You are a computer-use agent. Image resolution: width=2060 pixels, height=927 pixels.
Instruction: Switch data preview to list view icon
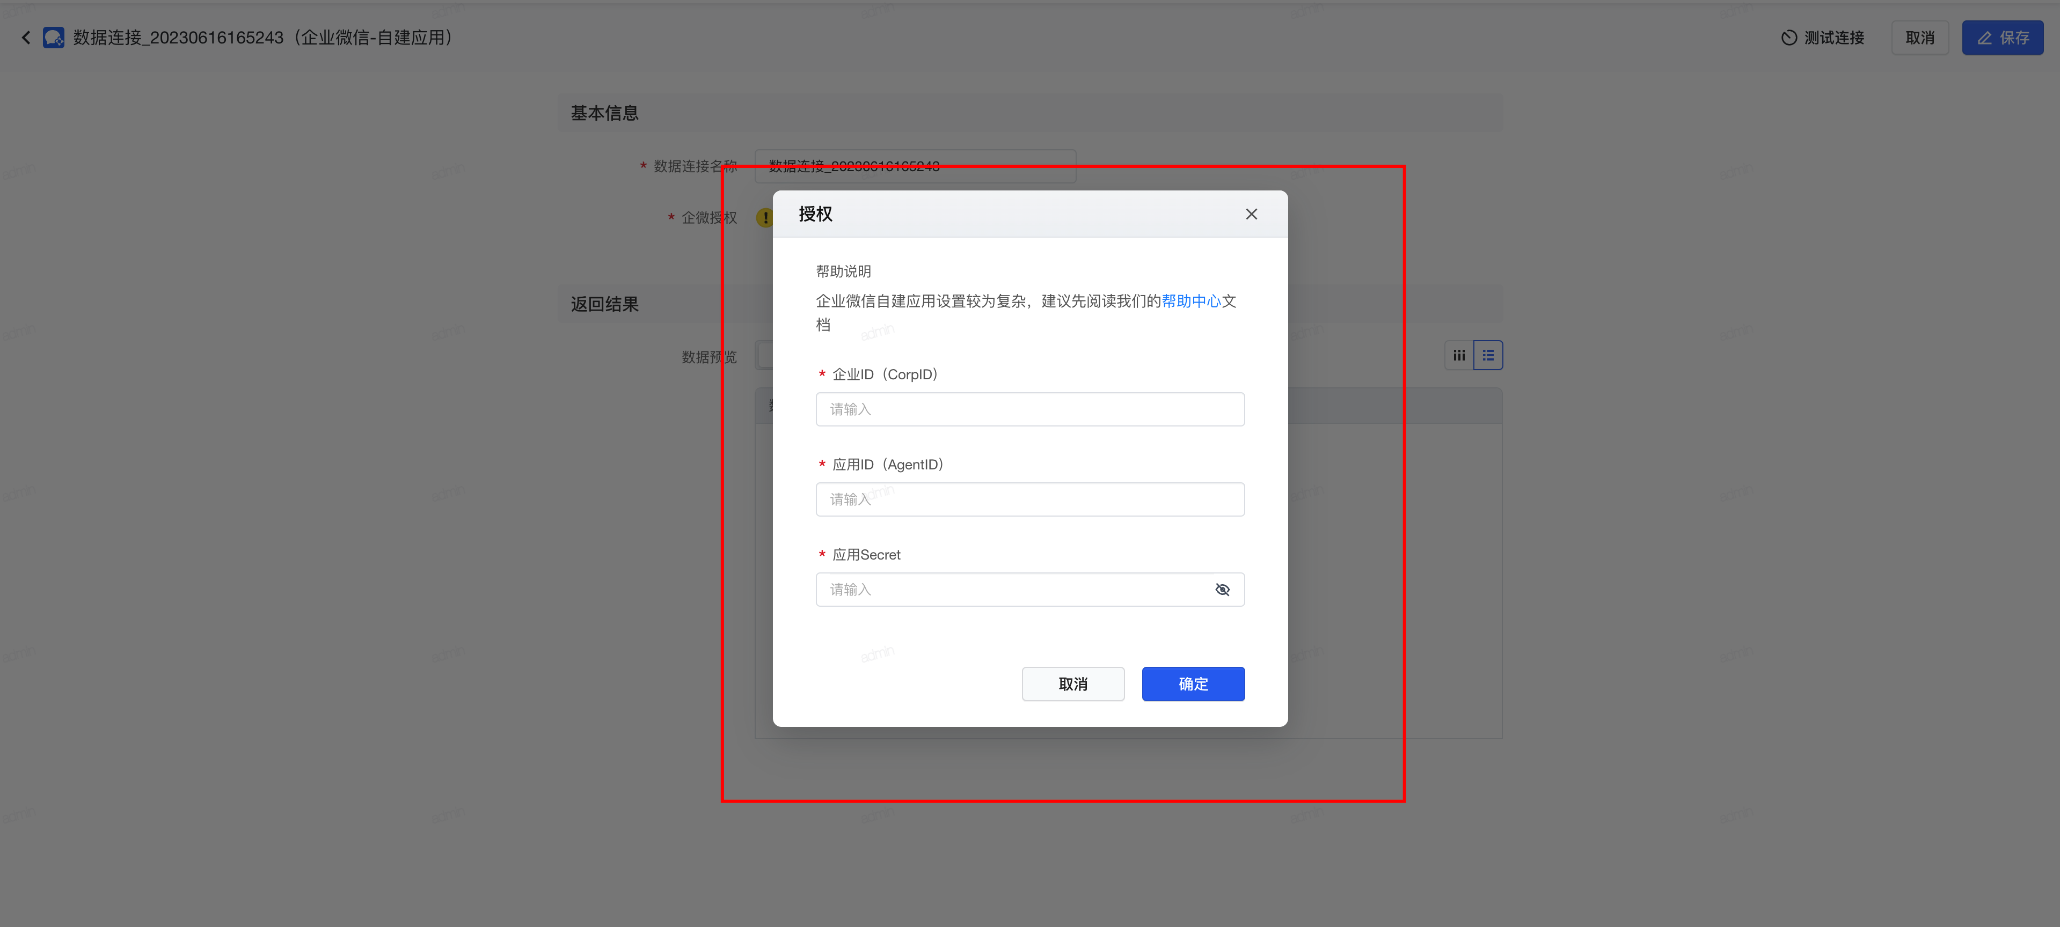[x=1488, y=356]
